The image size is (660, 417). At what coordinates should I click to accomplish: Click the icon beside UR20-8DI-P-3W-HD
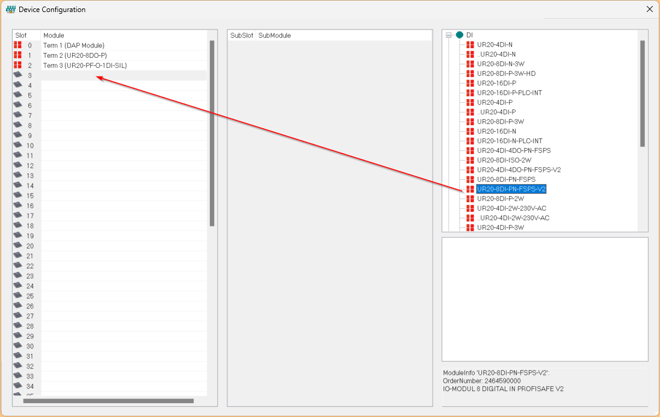tap(470, 73)
